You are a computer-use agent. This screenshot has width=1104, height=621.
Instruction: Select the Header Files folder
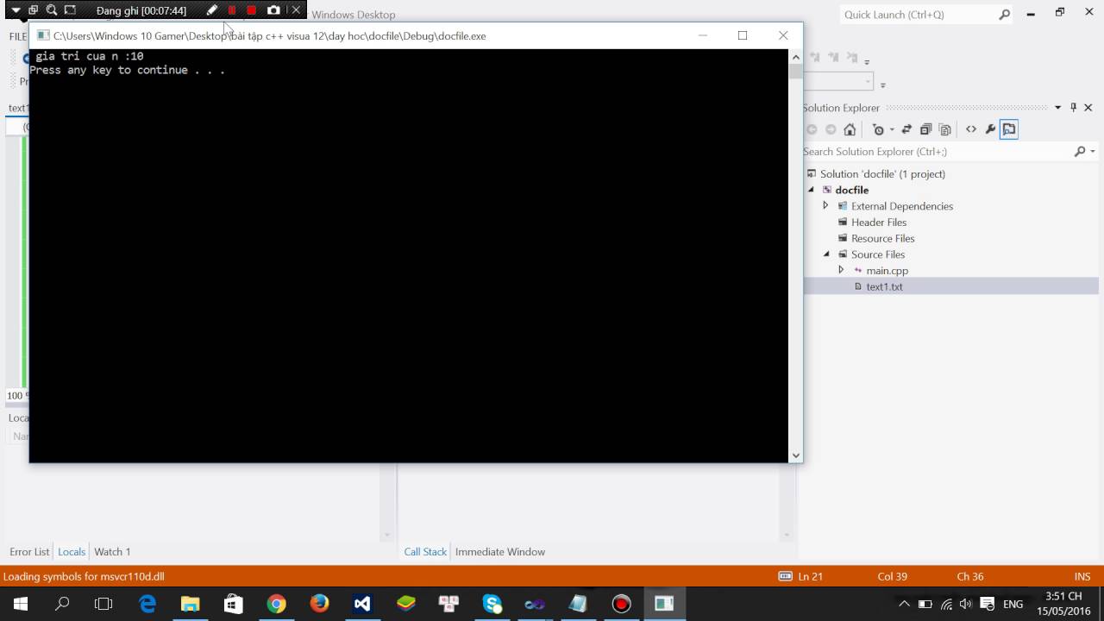click(x=879, y=222)
